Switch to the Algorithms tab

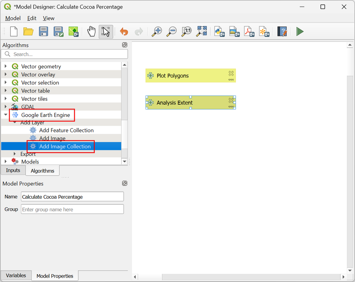[43, 171]
